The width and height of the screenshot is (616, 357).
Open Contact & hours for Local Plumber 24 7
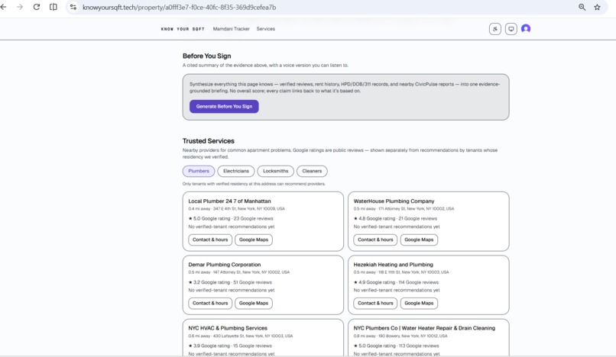(209, 240)
